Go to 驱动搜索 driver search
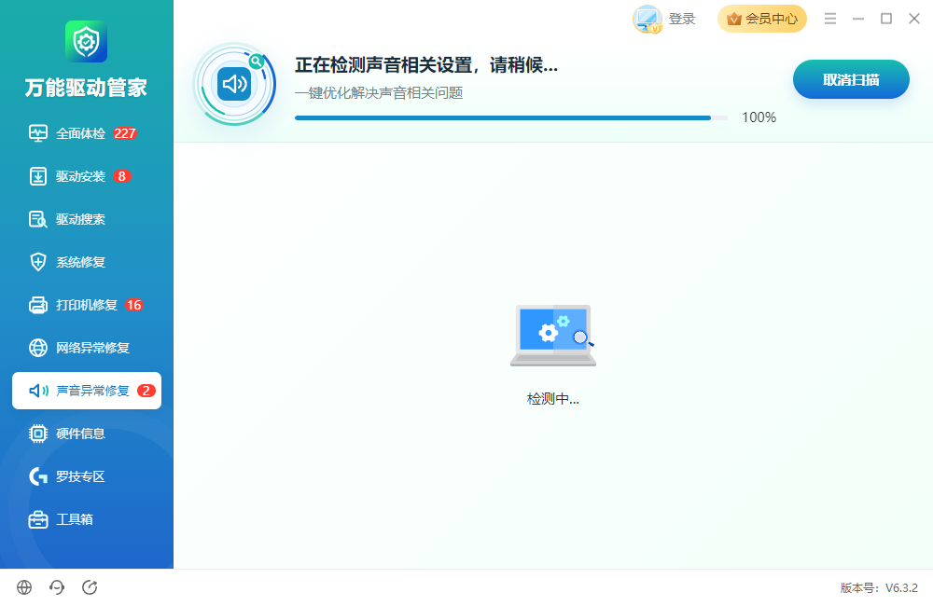The image size is (933, 606). coord(86,219)
